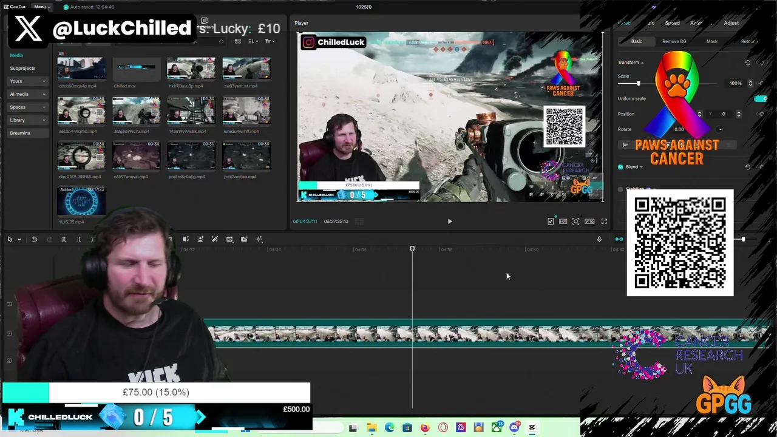
Task: Click the TikTok safe-zone icon under player
Action: [x=551, y=222]
